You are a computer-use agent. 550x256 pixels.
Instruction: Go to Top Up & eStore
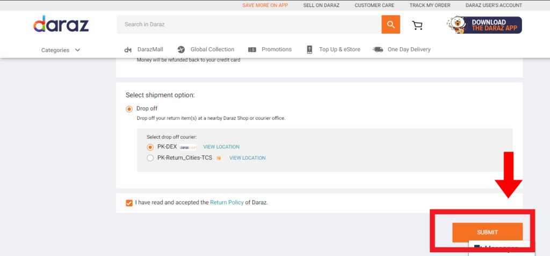339,49
